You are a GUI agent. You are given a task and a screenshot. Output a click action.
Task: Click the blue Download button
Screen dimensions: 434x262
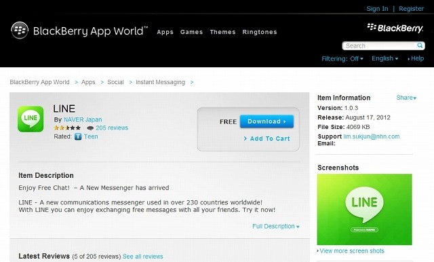click(x=267, y=121)
